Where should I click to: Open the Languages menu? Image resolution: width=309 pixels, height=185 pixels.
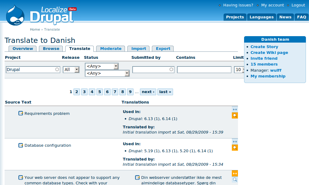tap(262, 17)
